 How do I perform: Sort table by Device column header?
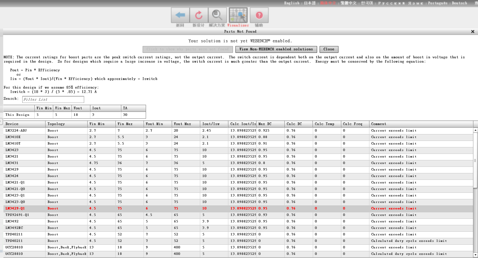click(x=24, y=124)
